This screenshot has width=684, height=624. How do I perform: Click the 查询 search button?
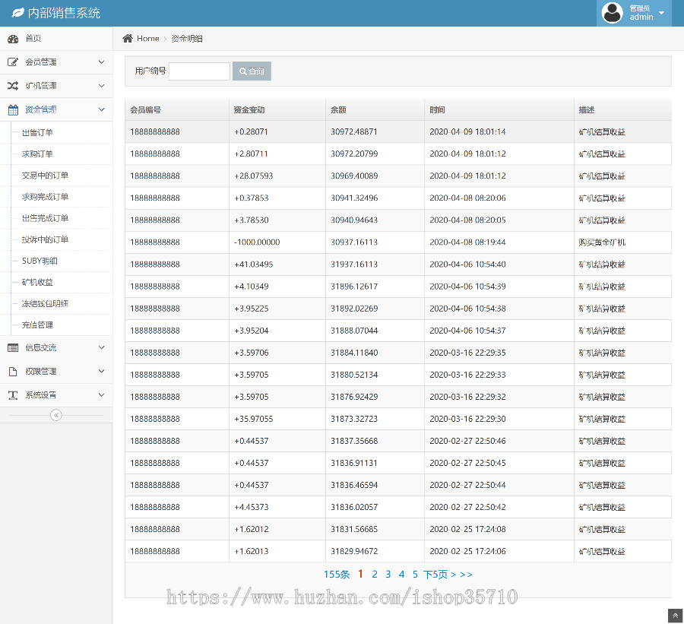click(252, 71)
